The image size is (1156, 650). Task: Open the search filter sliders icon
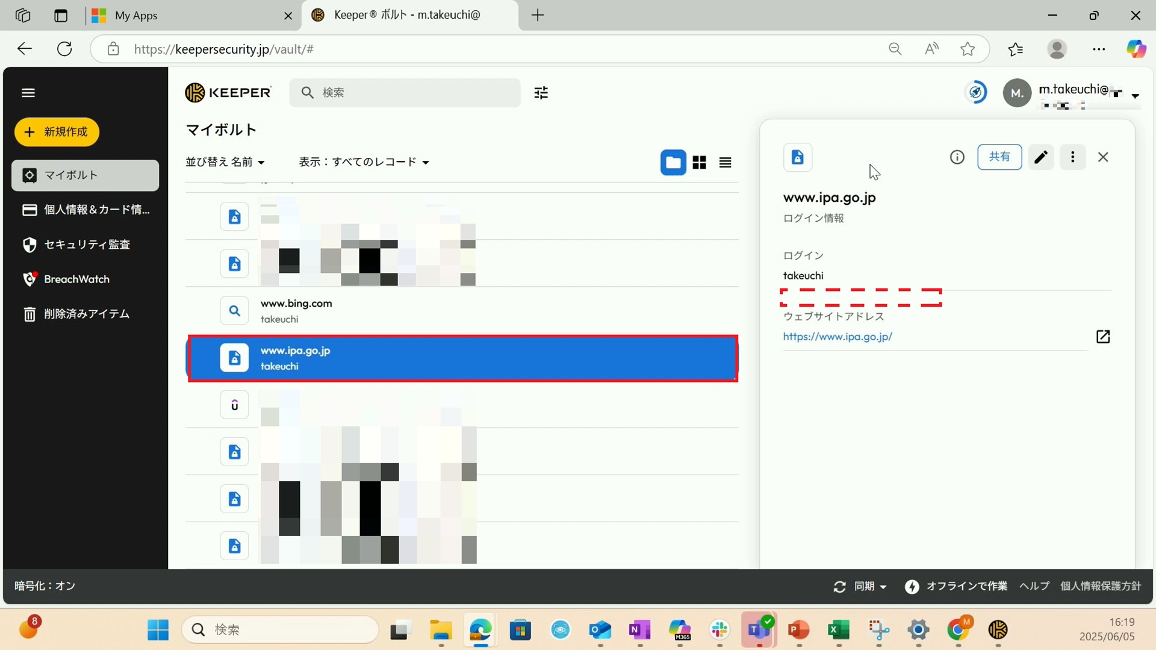click(541, 93)
